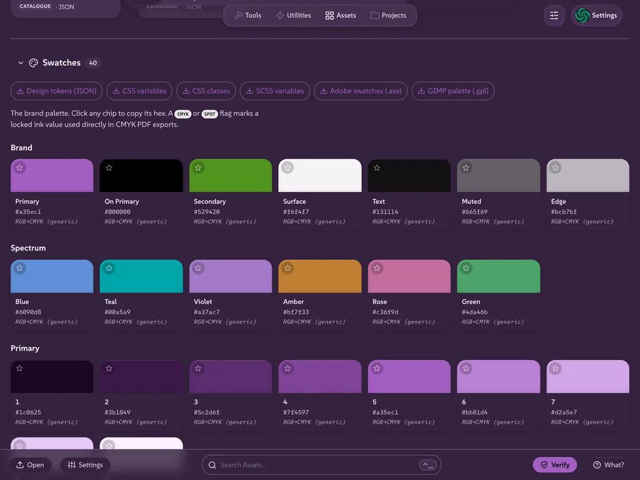Download CSS classes

(206, 91)
